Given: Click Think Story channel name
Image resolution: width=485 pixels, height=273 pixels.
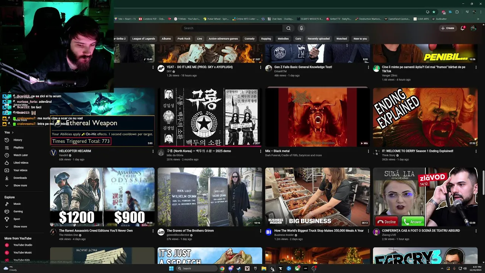Looking at the screenshot, I should 388,155.
